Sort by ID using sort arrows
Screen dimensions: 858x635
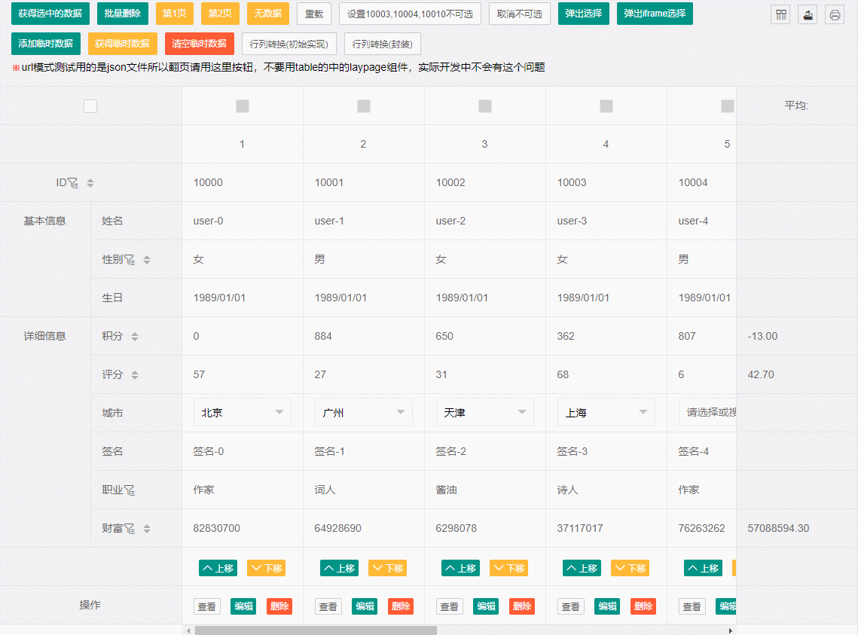click(90, 183)
